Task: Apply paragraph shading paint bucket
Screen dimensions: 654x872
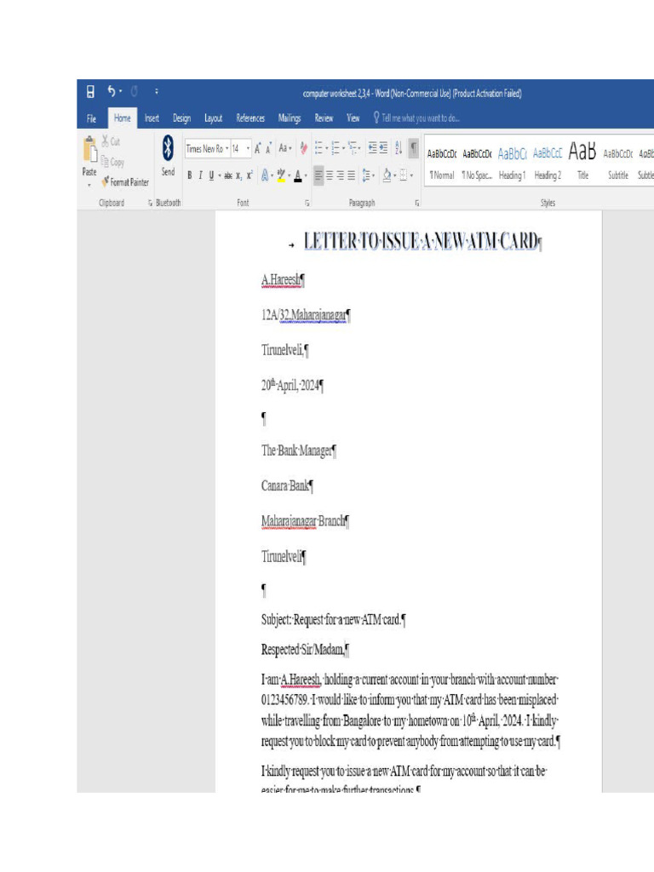Action: [x=387, y=175]
